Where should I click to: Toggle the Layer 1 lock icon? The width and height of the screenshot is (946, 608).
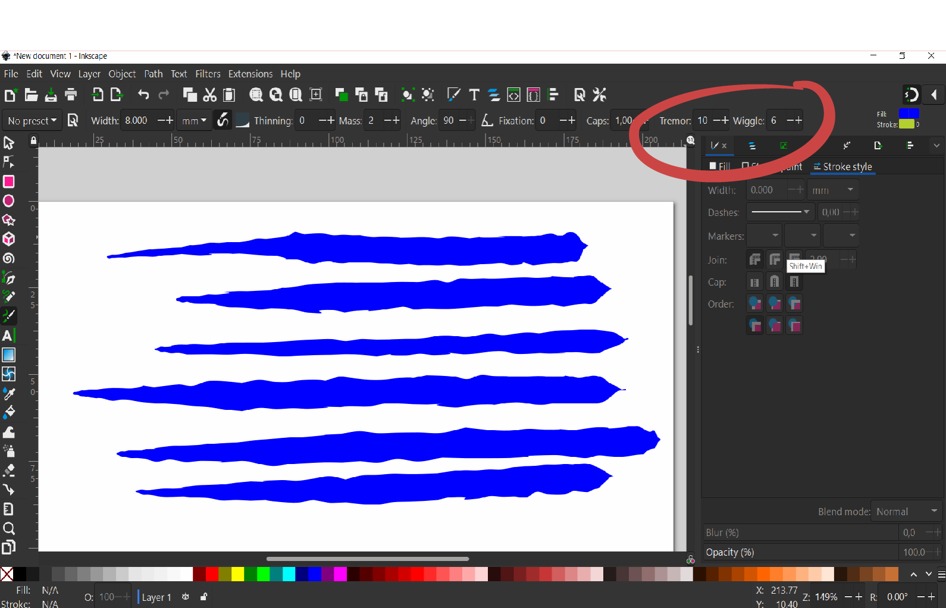[203, 597]
